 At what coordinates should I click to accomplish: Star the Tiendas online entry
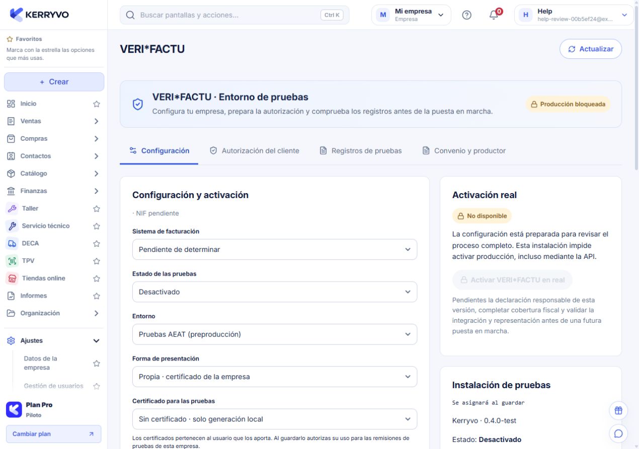(97, 279)
